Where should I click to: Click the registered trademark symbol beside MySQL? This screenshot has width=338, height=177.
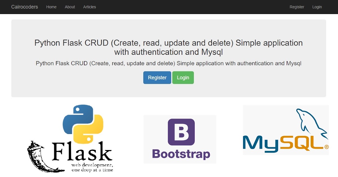326,147
